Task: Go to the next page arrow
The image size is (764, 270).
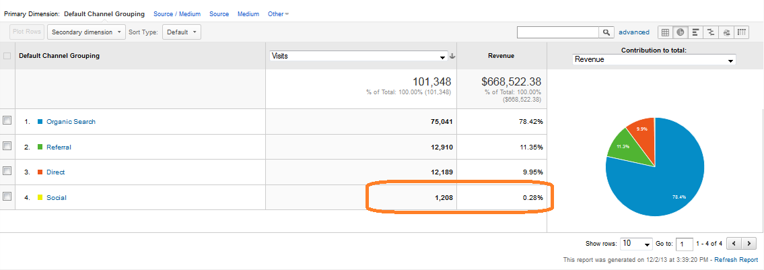Action: (749, 244)
